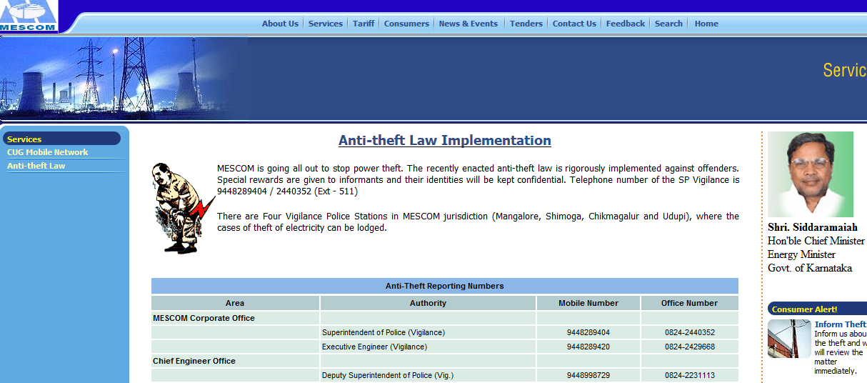Open the Feedback page
Screen dimensions: 867x383
tap(626, 24)
